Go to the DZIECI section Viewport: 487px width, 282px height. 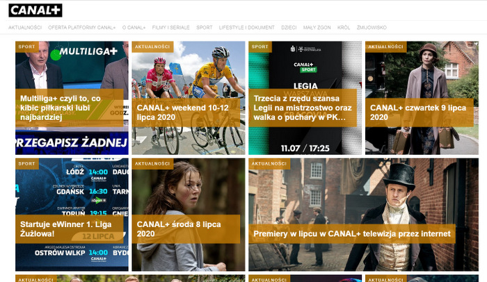(x=289, y=28)
